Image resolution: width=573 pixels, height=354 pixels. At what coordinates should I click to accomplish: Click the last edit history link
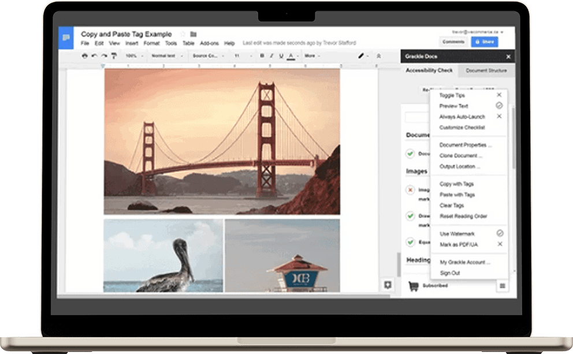299,43
